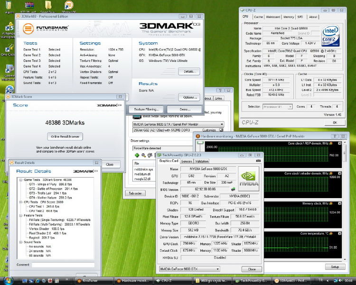Close the shader domain clock graph
356x285 pixels.
(340, 173)
